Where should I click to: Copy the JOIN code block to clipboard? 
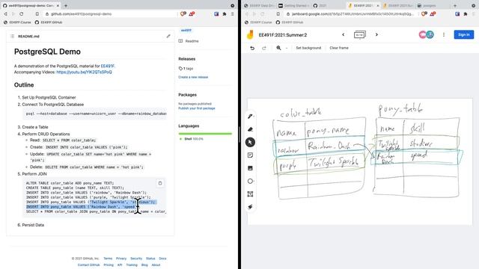point(160,183)
